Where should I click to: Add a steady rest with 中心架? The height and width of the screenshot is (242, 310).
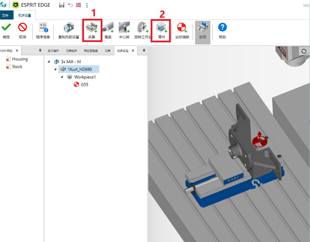click(124, 31)
